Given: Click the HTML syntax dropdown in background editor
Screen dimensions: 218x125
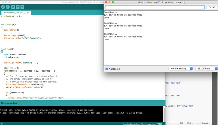Looking at the screenshot, I should 190,123.
